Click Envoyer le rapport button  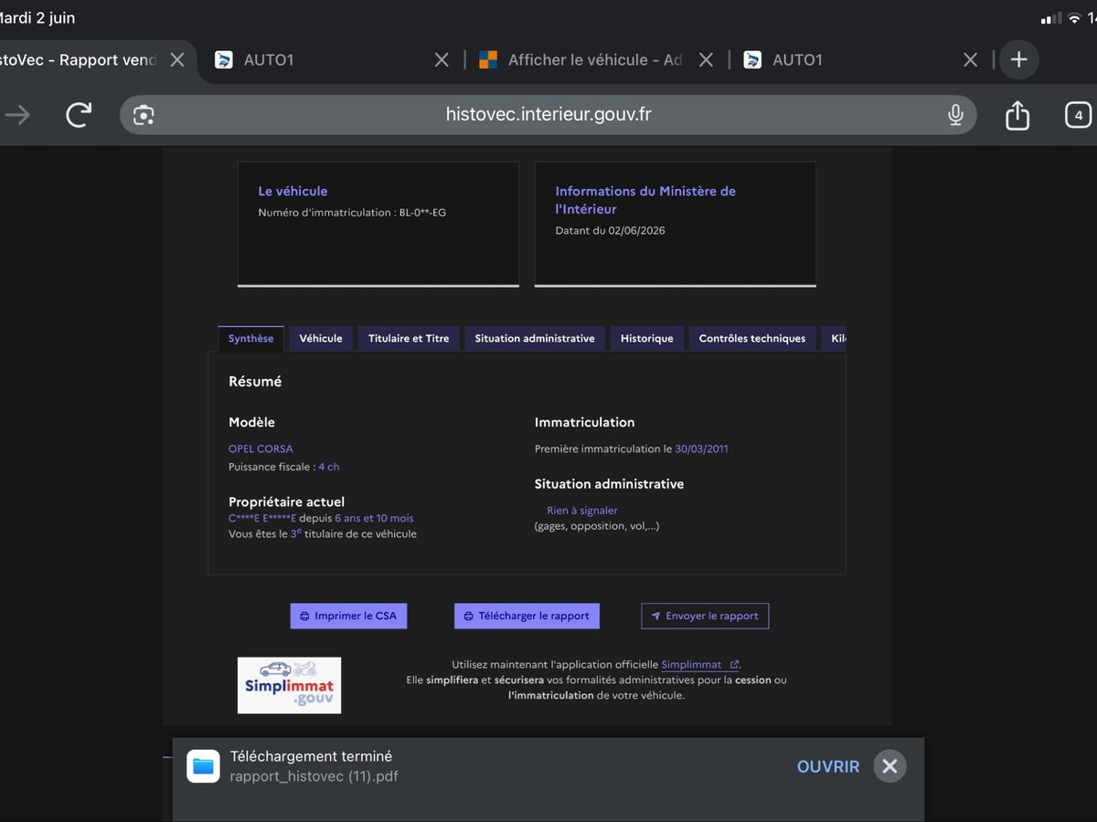(x=705, y=616)
